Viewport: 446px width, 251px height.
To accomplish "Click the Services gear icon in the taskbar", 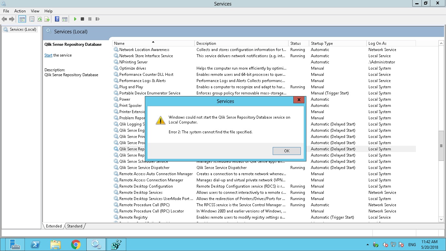I will click(x=96, y=244).
